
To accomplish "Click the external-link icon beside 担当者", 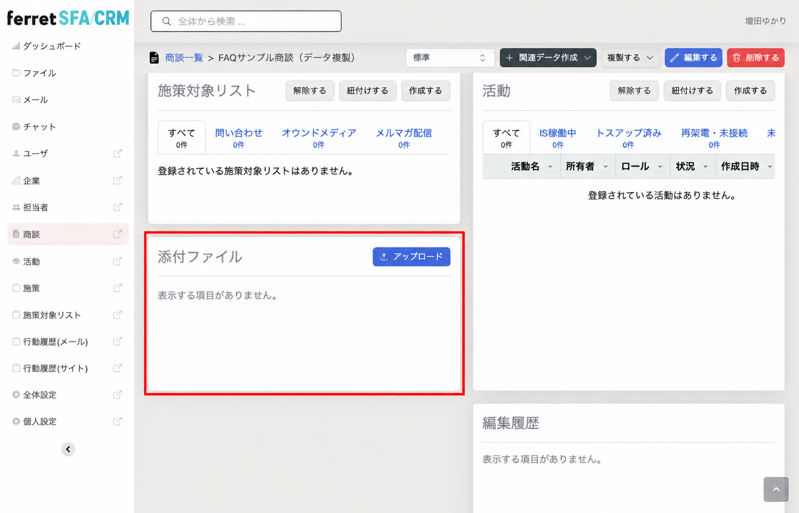I will point(117,207).
